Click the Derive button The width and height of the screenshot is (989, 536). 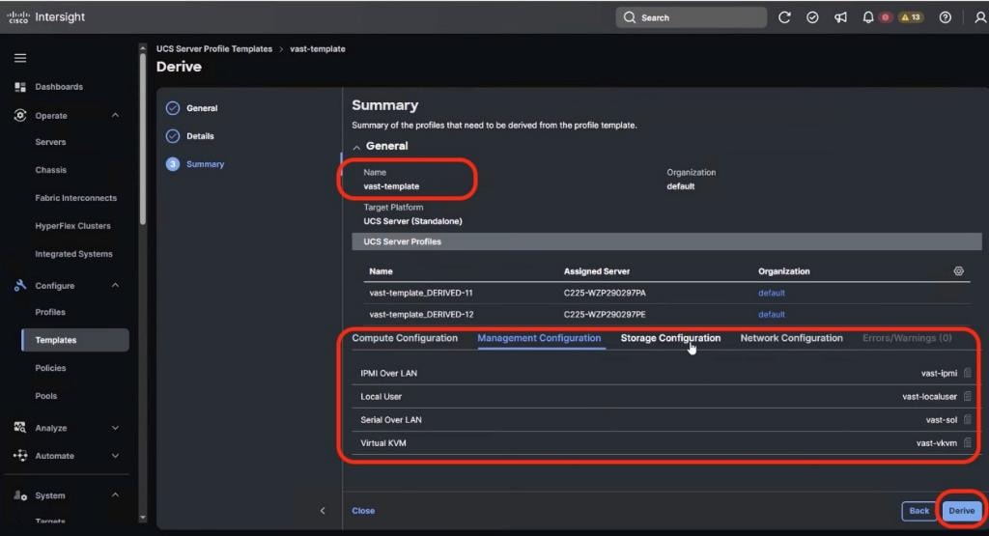[961, 511]
